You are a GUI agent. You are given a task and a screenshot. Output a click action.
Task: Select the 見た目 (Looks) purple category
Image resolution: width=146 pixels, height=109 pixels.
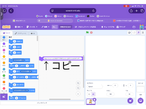click(x=4, y=45)
